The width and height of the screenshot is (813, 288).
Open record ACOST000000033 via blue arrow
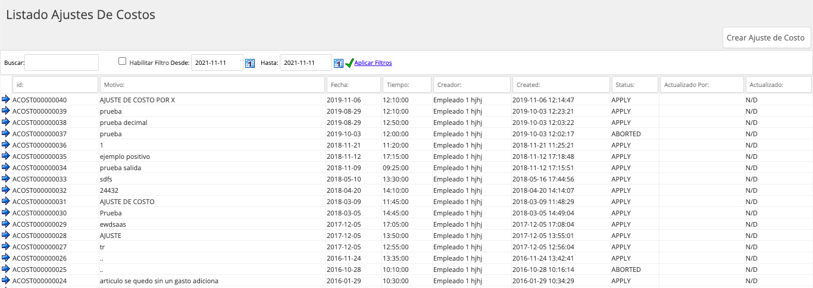point(6,179)
